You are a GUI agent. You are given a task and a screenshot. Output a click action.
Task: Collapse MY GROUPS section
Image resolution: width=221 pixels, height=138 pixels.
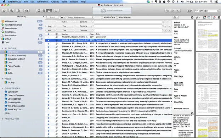point(2,48)
